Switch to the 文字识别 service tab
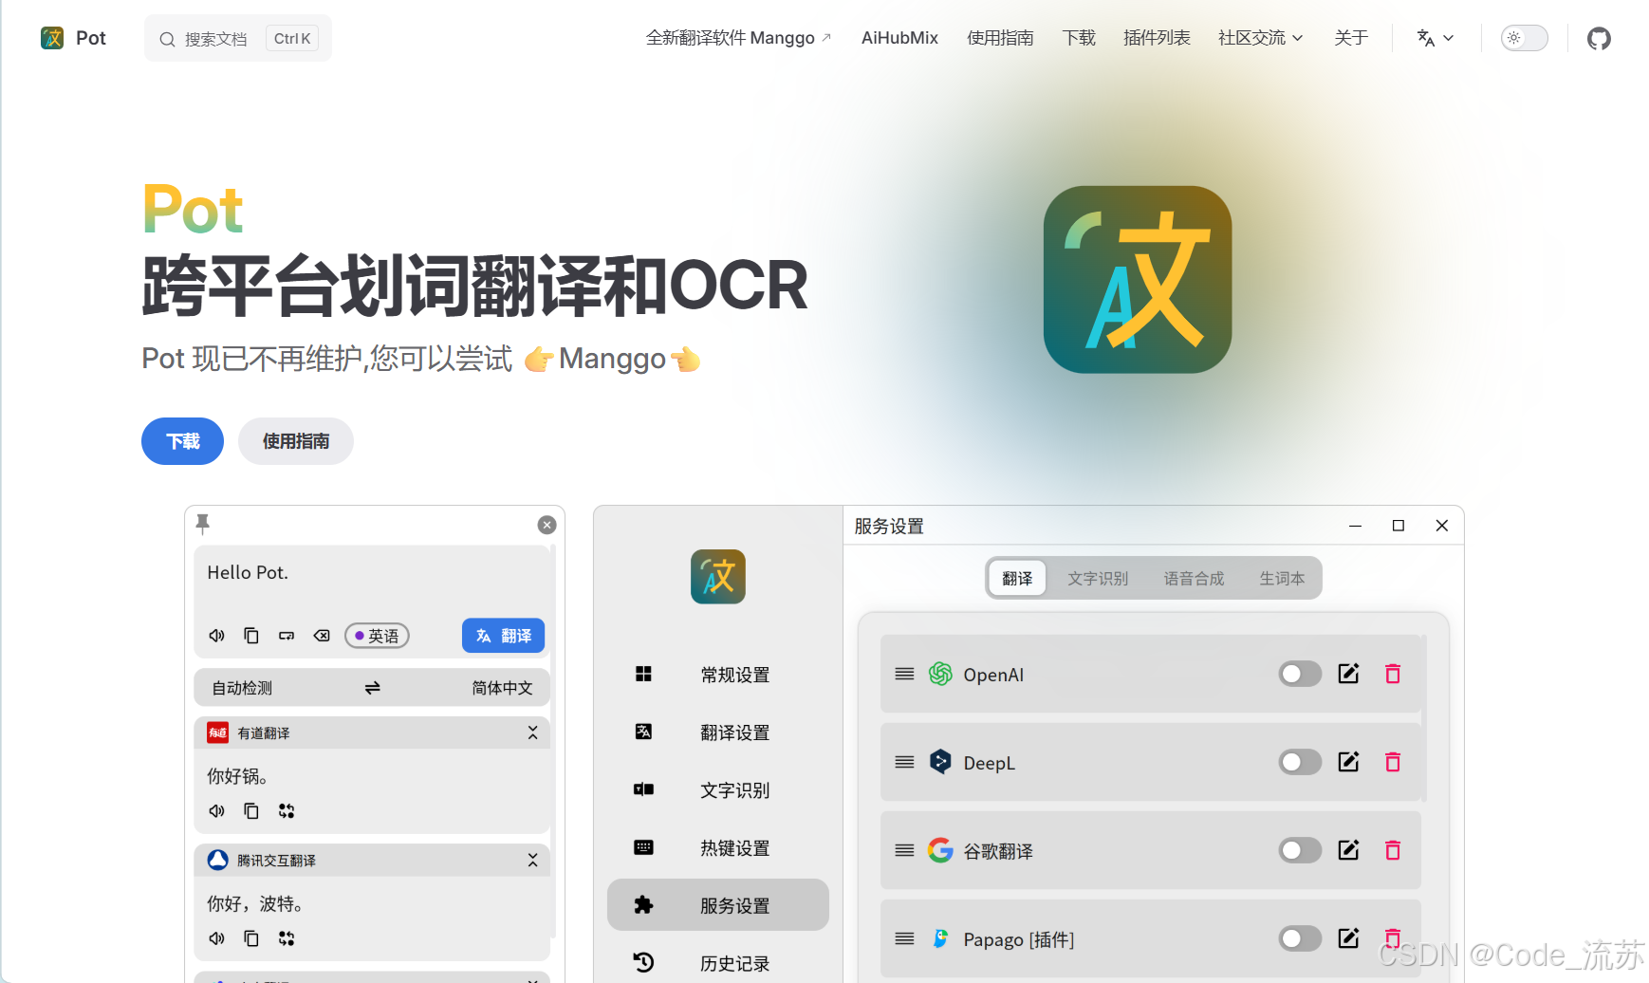Image resolution: width=1649 pixels, height=983 pixels. (1098, 578)
